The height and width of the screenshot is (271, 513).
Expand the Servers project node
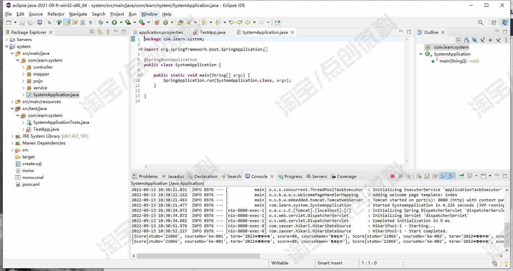click(7, 40)
